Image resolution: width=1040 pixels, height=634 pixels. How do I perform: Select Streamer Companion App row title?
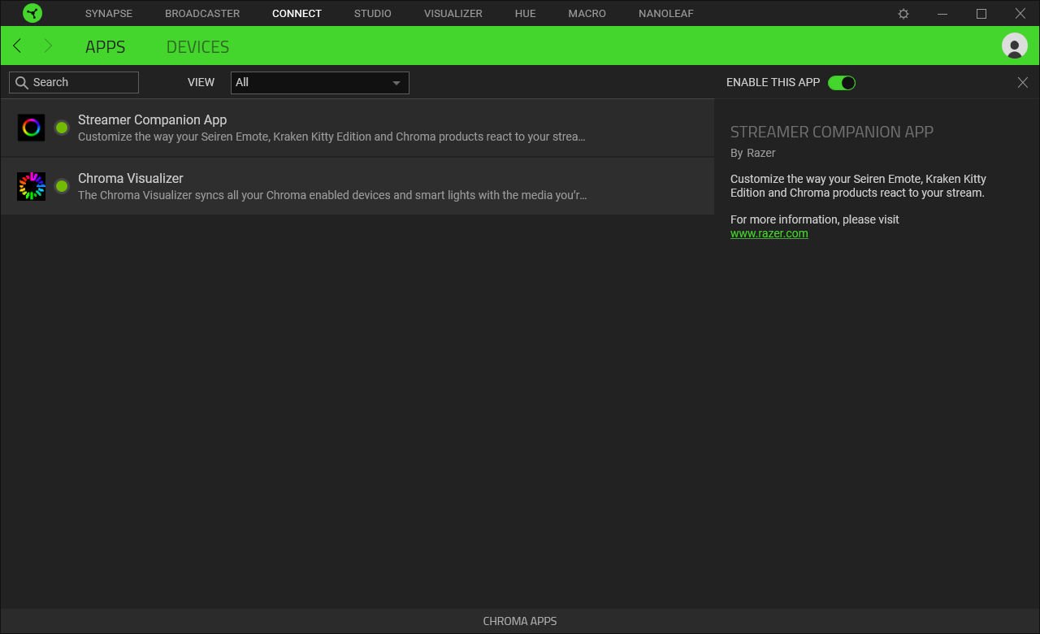[x=152, y=119]
